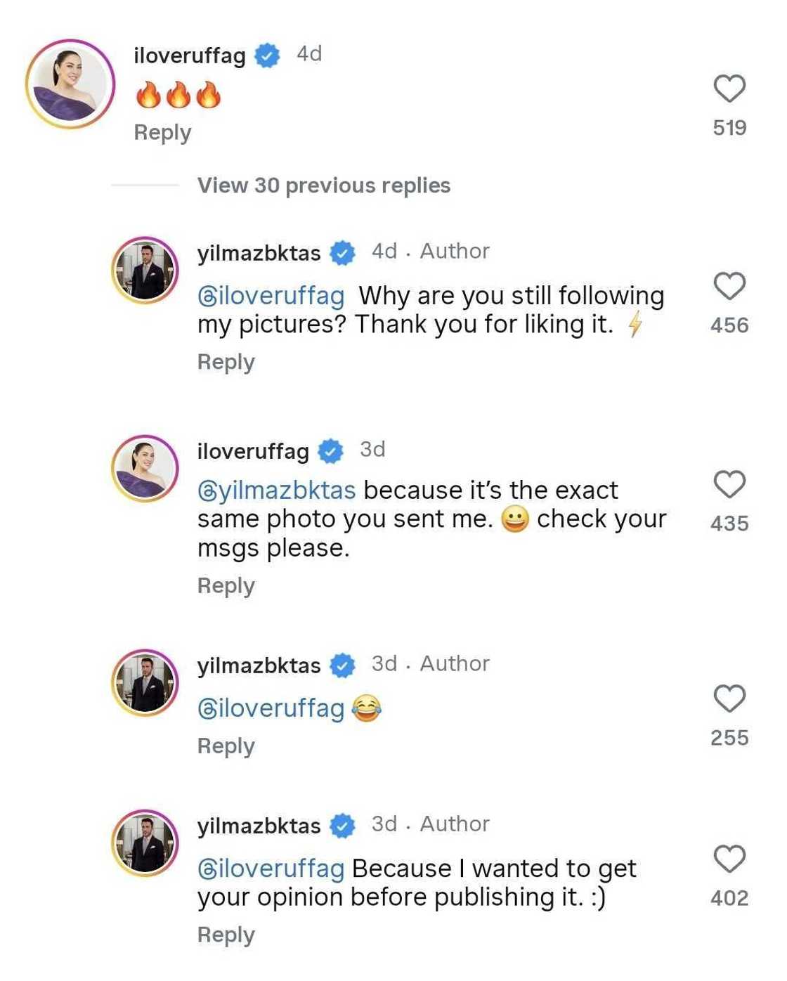The height and width of the screenshot is (981, 787).
Task: Like the top iloveruffag fire emoji comment
Action: (729, 89)
